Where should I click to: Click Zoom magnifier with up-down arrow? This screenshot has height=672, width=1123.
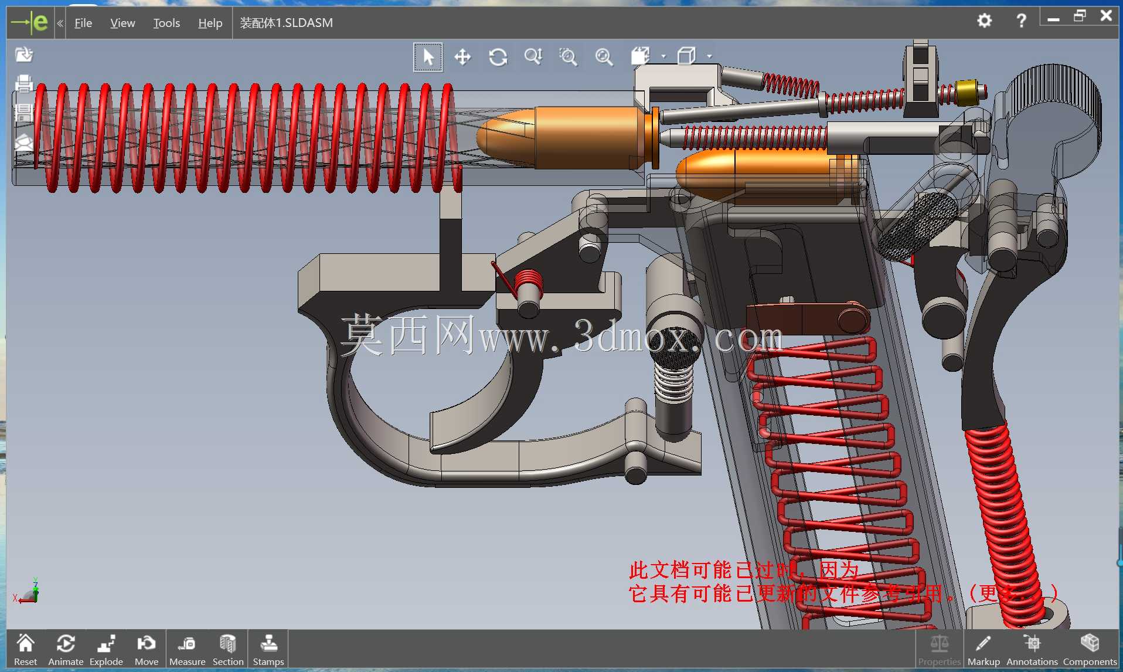533,57
